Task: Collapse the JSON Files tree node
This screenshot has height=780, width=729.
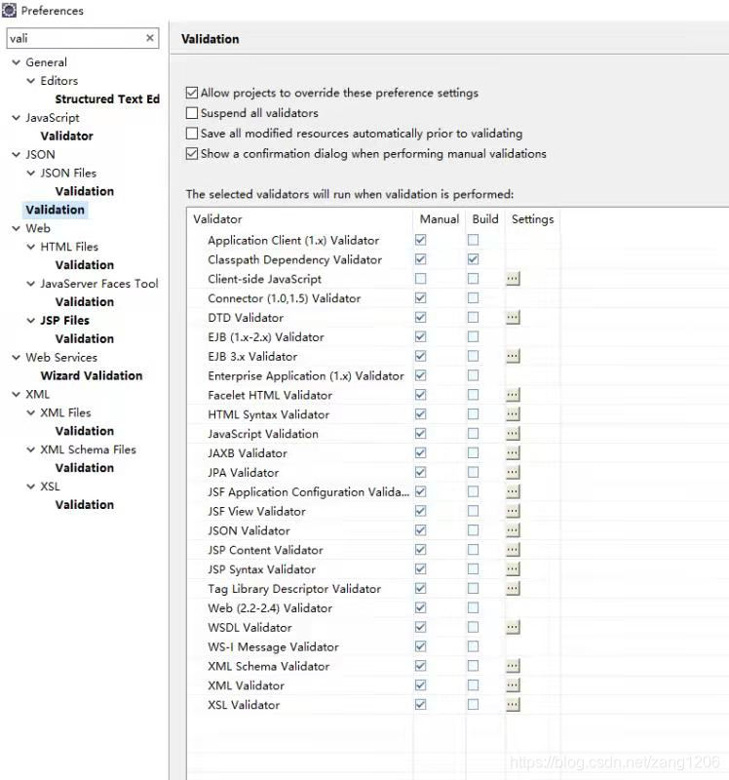Action: 31,173
